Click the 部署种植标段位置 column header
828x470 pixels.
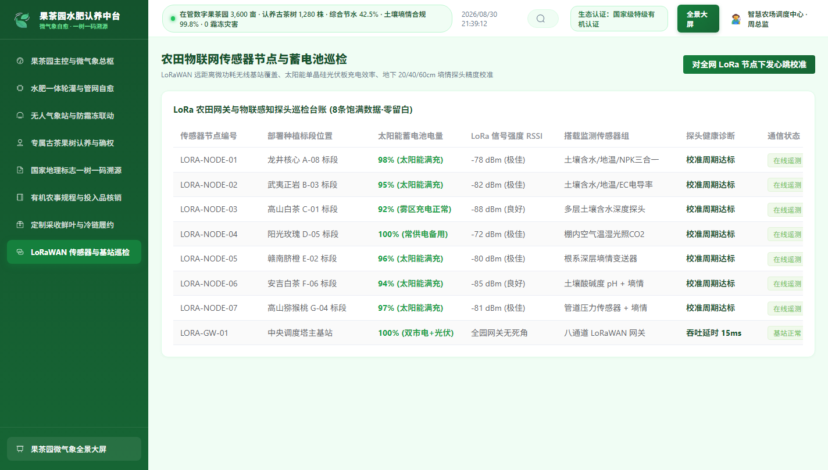pyautogui.click(x=300, y=136)
